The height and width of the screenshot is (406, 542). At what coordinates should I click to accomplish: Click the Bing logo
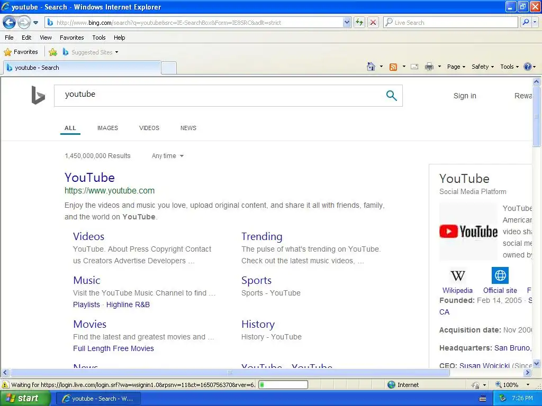point(38,95)
